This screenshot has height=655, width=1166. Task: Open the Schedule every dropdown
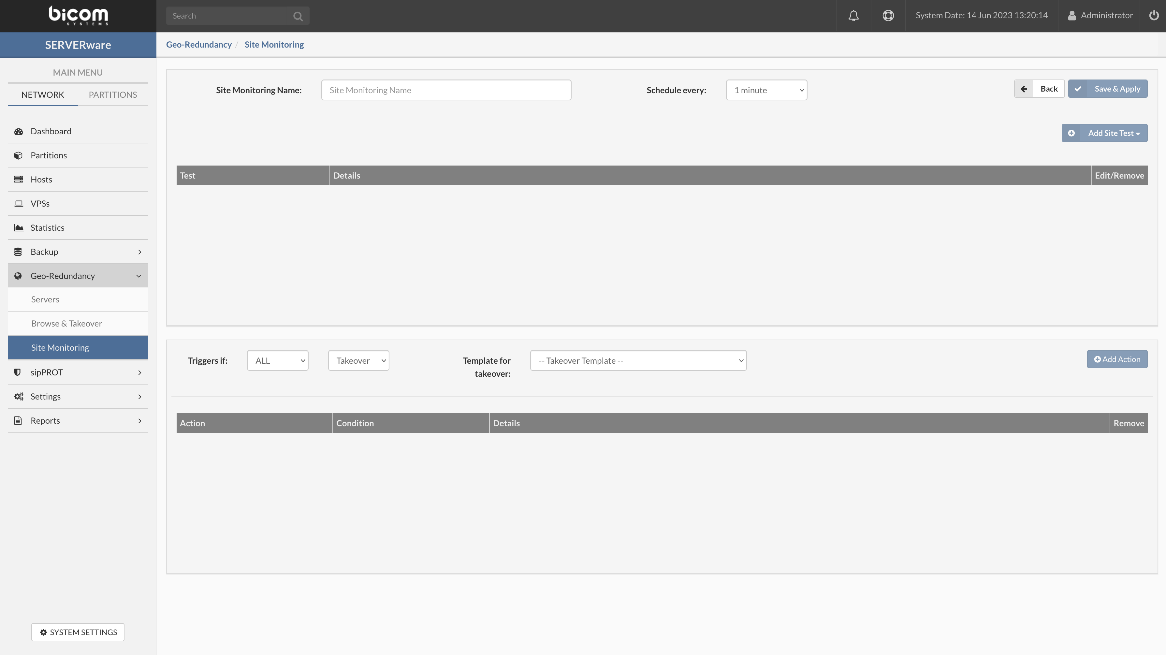click(766, 90)
